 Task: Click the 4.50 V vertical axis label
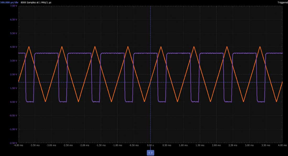pos(14,47)
